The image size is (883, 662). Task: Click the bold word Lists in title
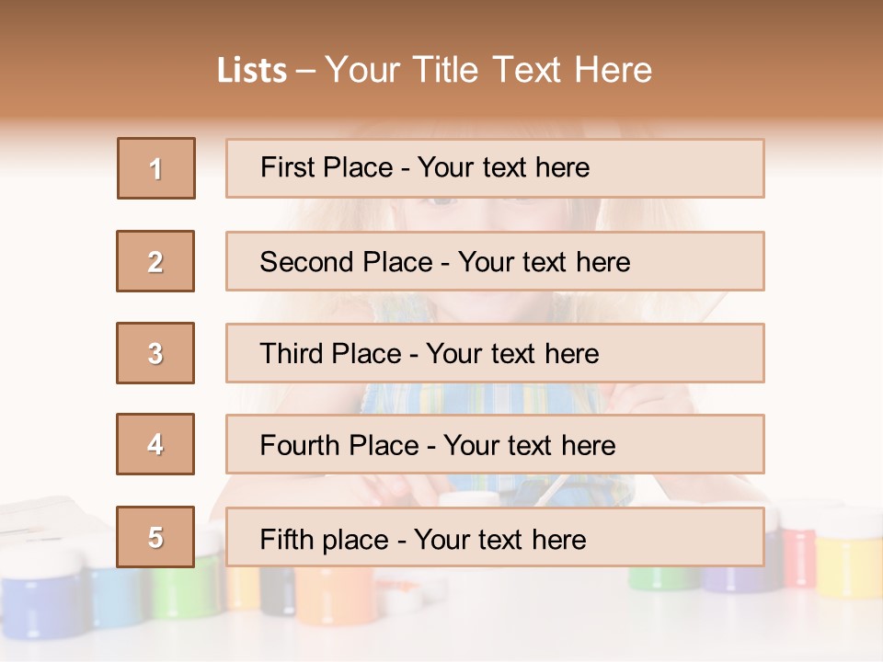[252, 71]
